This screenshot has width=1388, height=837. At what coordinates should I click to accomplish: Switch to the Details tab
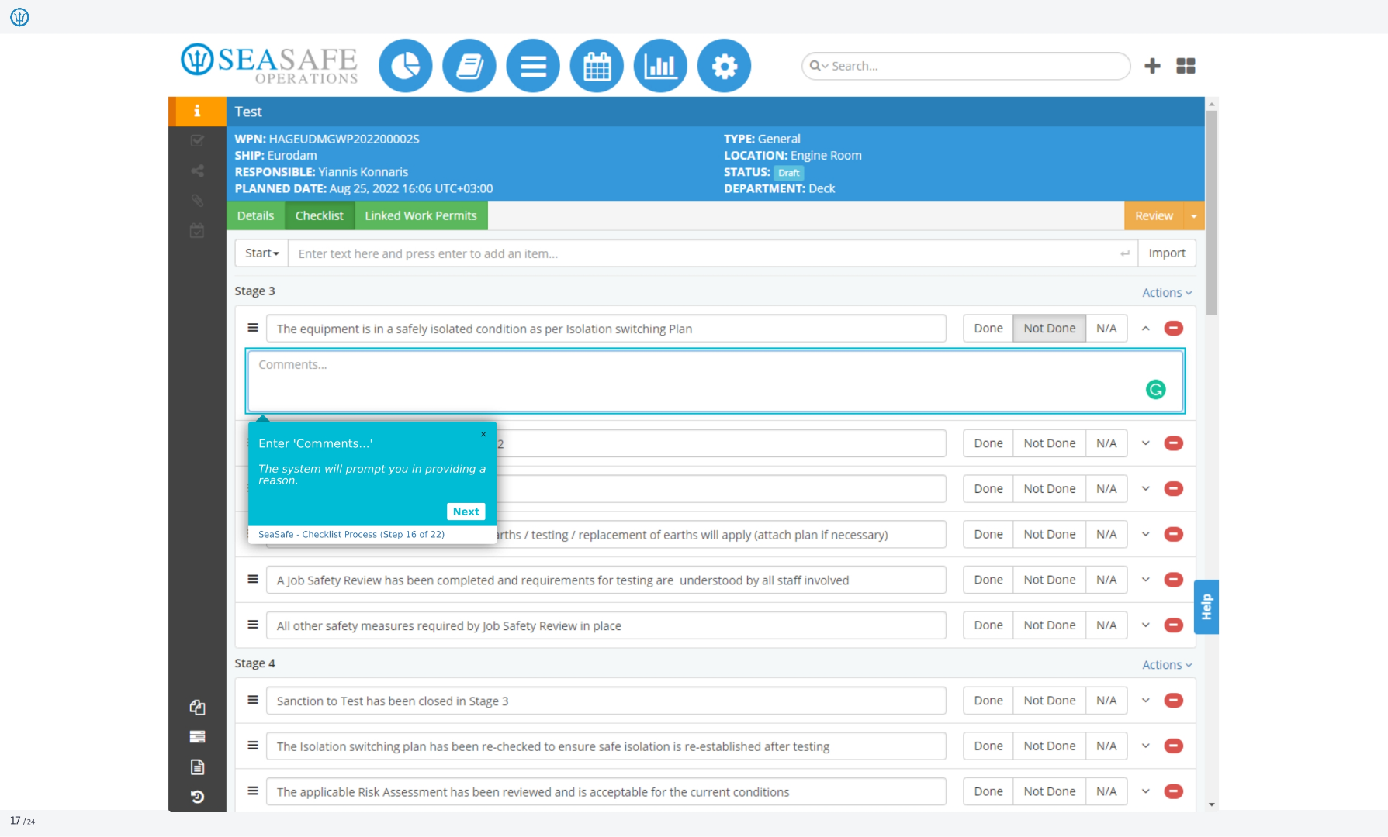coord(255,215)
